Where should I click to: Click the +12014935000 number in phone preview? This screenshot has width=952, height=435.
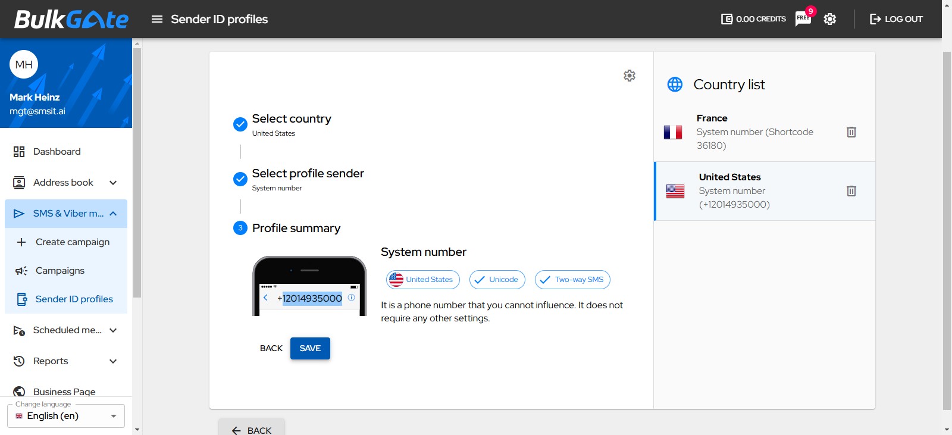tap(309, 298)
